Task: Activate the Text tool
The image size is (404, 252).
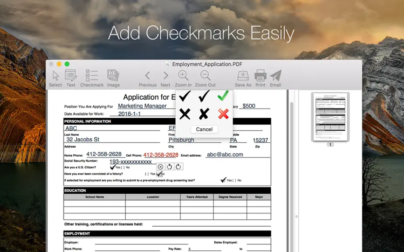Action: (x=71, y=78)
